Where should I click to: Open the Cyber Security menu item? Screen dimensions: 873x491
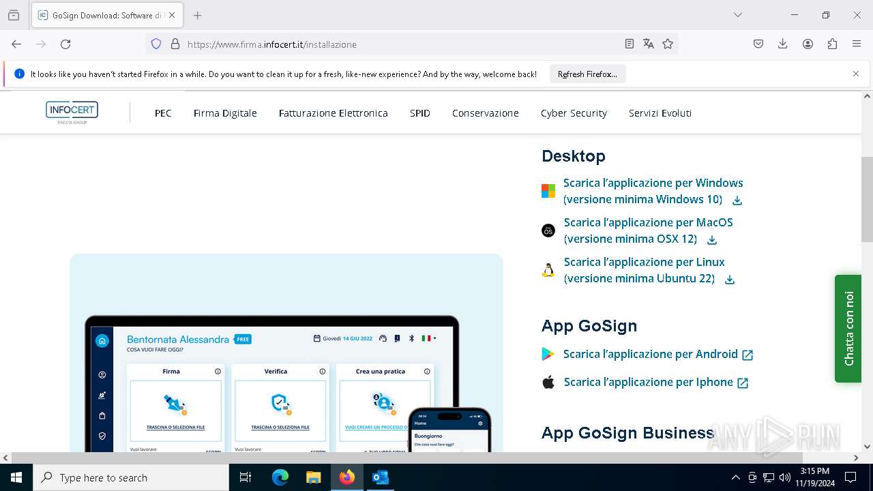click(x=574, y=113)
